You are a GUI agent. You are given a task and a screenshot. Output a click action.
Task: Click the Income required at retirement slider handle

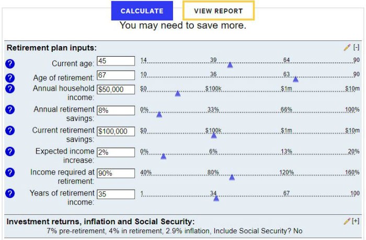click(232, 177)
